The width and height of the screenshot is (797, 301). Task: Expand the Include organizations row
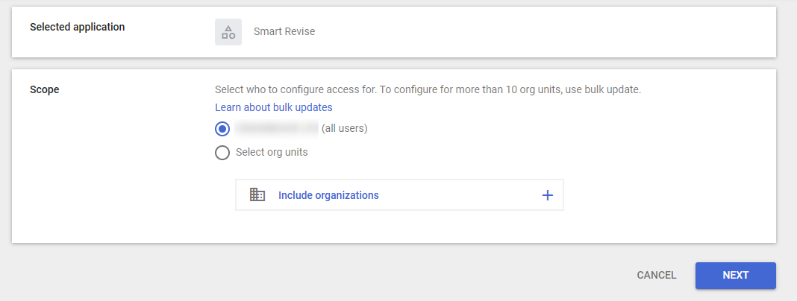click(x=399, y=195)
